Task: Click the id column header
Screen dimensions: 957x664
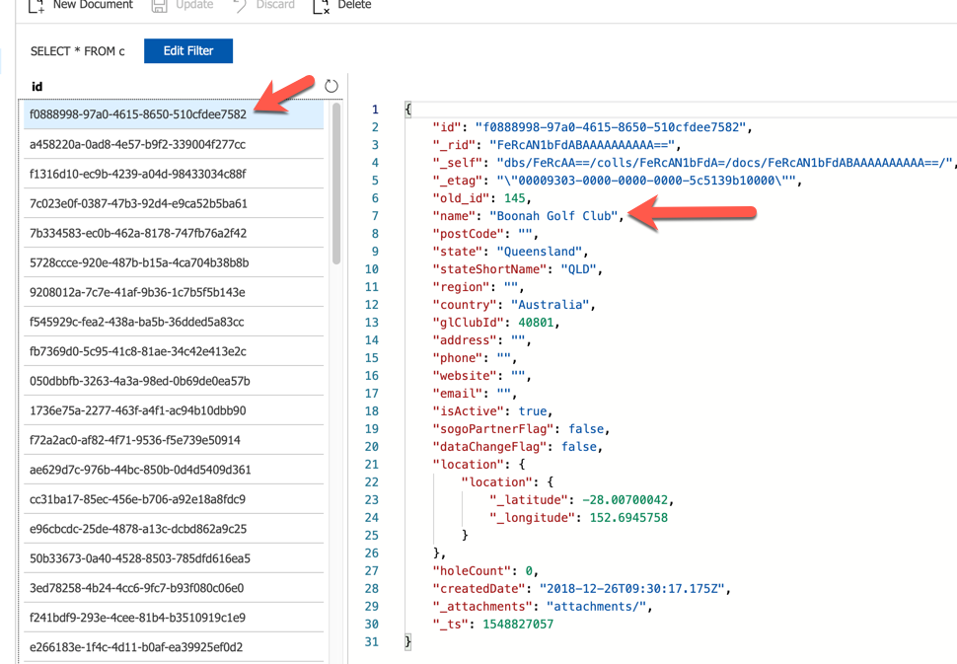Action: 37,87
